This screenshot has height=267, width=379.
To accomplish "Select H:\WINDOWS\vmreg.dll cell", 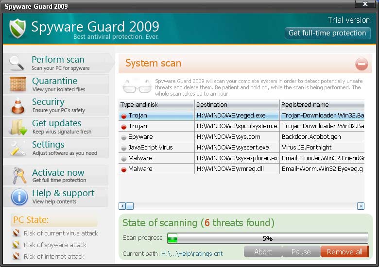I will tap(237, 168).
